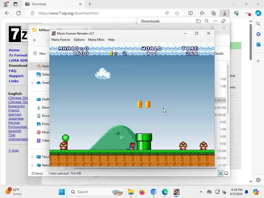
Task: Open the FAQ link
Action: point(12,71)
